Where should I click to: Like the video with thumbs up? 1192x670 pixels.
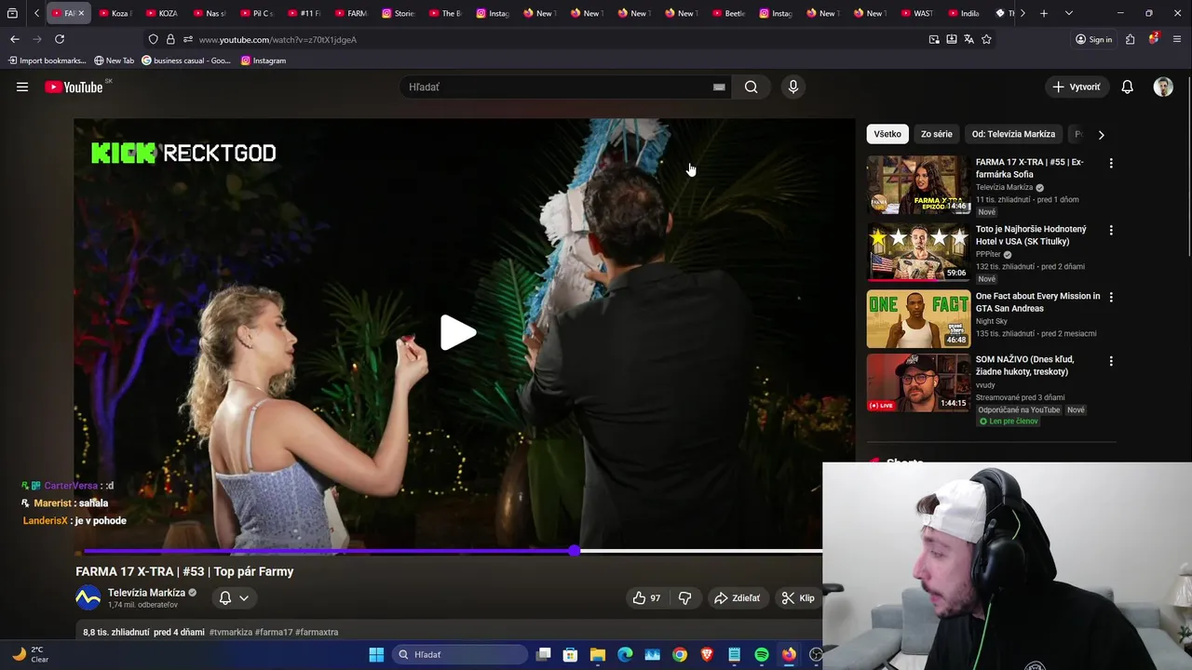(646, 598)
